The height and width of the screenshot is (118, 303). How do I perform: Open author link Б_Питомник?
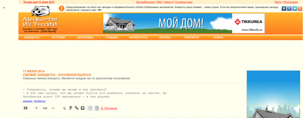click(109, 108)
